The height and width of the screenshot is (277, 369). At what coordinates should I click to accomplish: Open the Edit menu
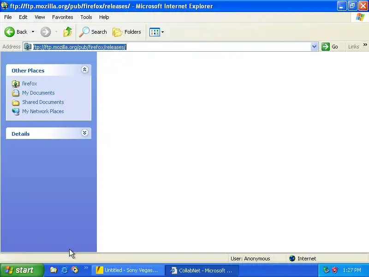click(23, 17)
